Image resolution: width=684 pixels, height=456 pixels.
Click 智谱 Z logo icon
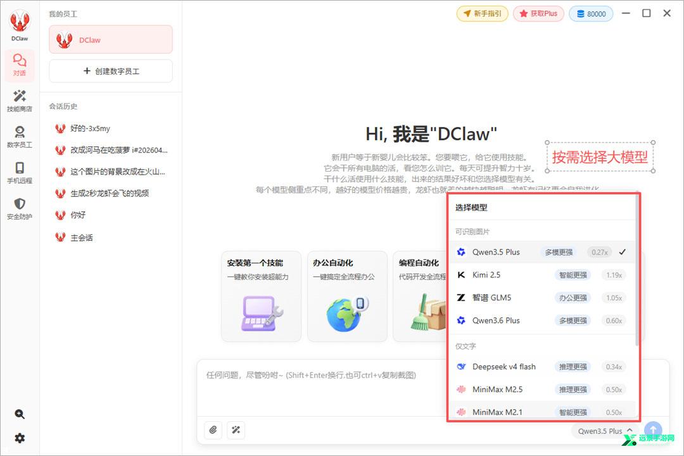coord(461,298)
